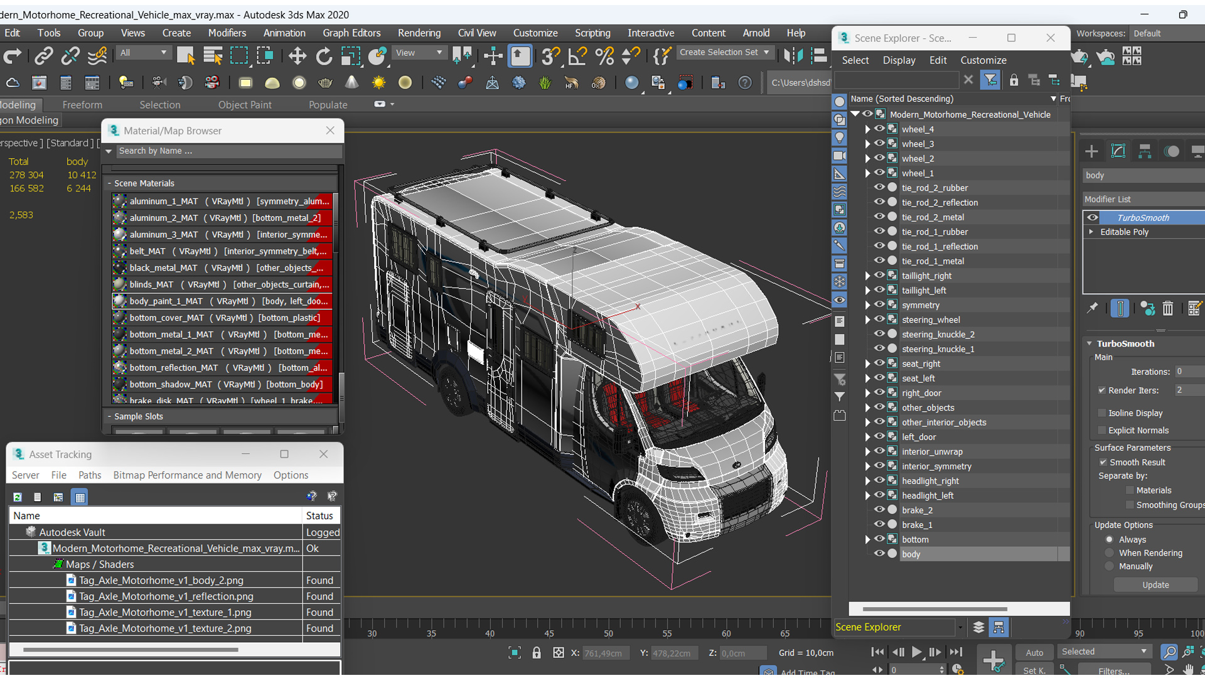This screenshot has width=1205, height=678.
Task: Toggle visibility of wheel_4 layer
Action: click(x=880, y=129)
